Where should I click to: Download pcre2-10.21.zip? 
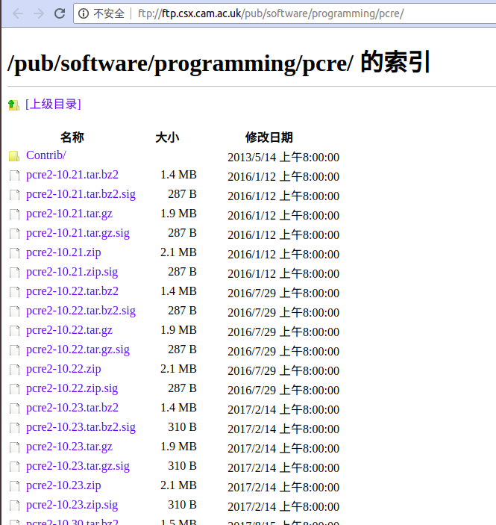(63, 252)
